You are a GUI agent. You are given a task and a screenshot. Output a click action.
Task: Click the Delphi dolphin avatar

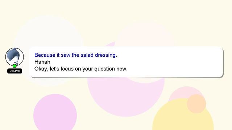(x=14, y=57)
